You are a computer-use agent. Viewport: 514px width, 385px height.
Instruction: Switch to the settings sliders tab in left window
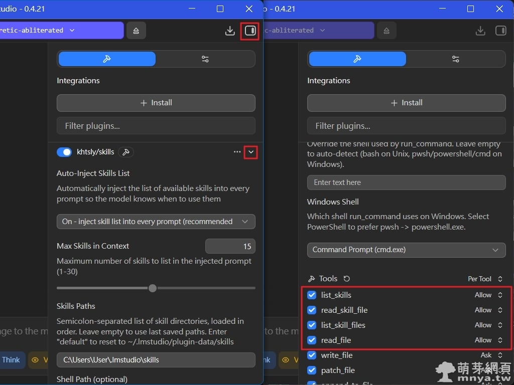205,59
